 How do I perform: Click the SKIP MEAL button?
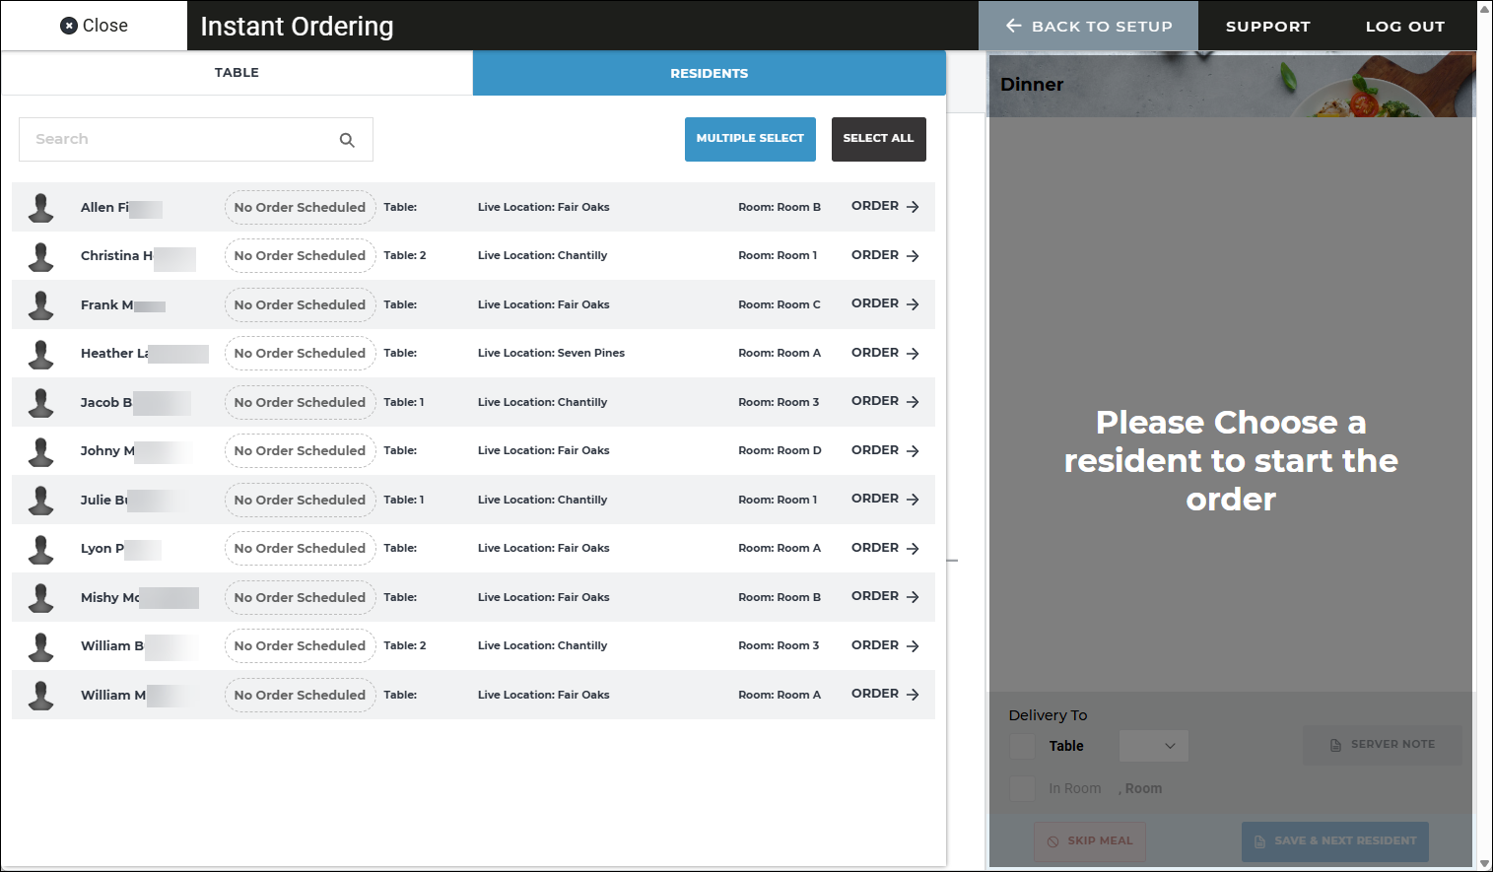1090,841
